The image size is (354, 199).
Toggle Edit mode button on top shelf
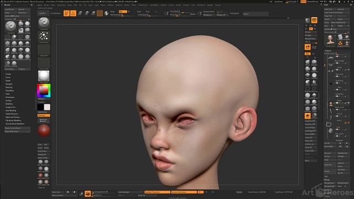click(x=66, y=13)
